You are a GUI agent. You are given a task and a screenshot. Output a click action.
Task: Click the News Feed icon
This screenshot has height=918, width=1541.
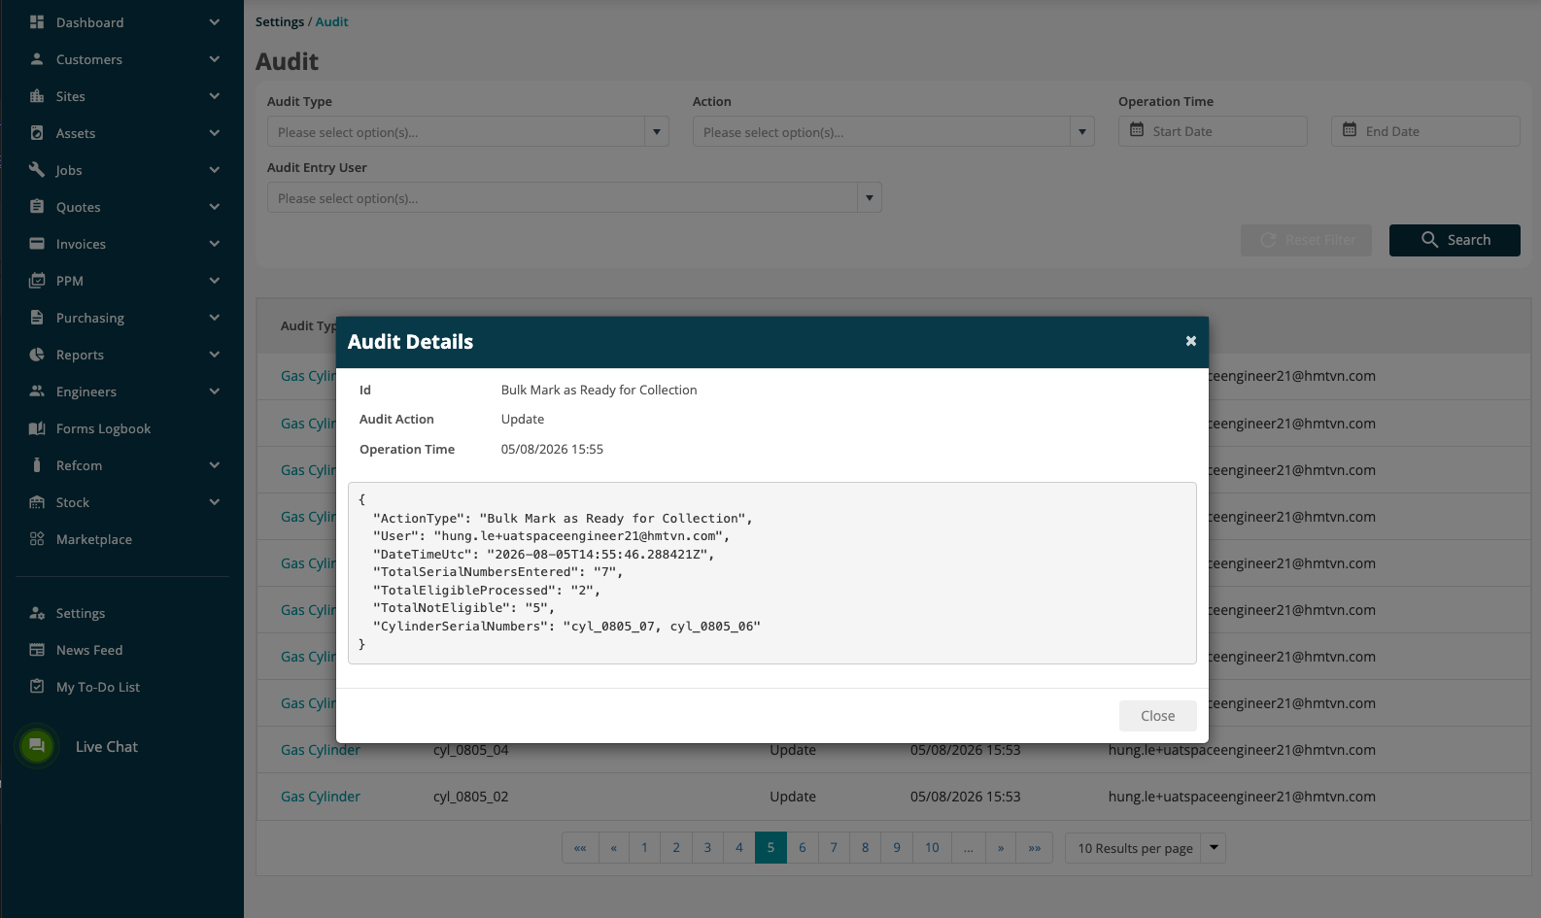[x=37, y=649]
